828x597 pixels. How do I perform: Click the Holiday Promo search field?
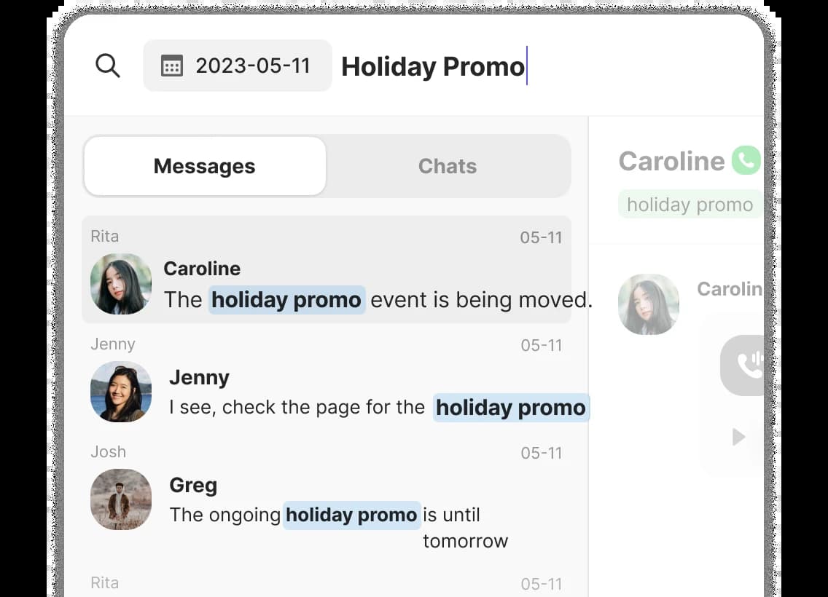(x=433, y=67)
